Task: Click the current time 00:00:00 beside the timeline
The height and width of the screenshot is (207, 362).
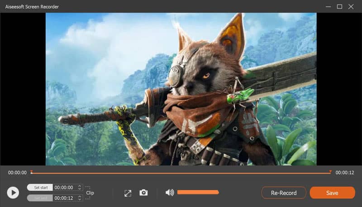Action: click(x=17, y=173)
